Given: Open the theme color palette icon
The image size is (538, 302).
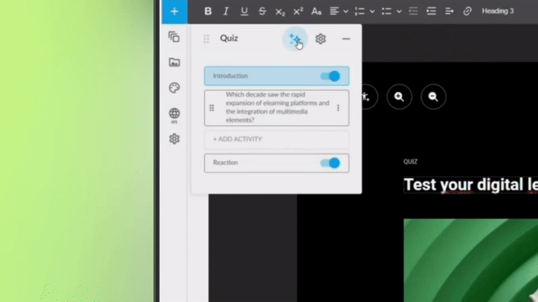Looking at the screenshot, I should pos(174,88).
